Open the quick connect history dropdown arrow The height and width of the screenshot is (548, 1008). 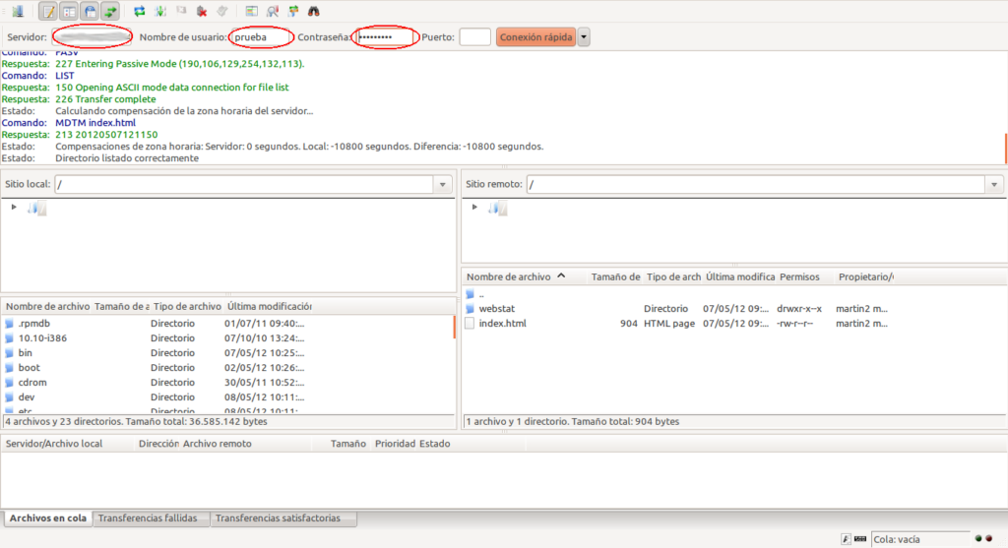click(584, 37)
